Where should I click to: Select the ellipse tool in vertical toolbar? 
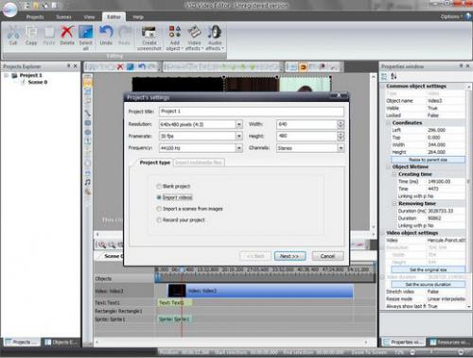click(88, 132)
